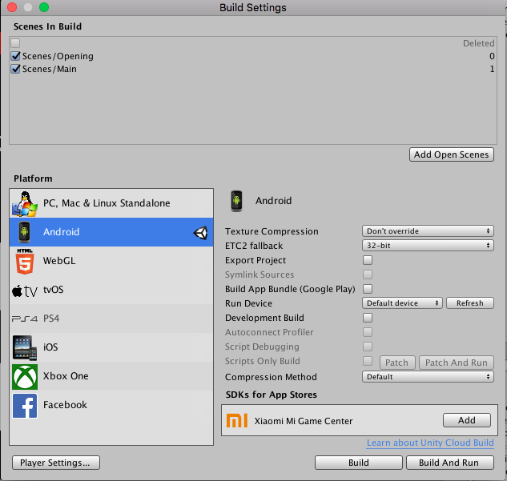Screen dimensions: 507x481
Task: Click the SDKs for App Stores heading
Action: coord(271,395)
